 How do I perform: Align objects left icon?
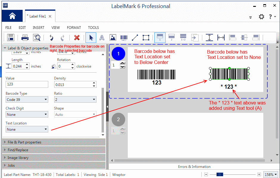[x=233, y=38]
